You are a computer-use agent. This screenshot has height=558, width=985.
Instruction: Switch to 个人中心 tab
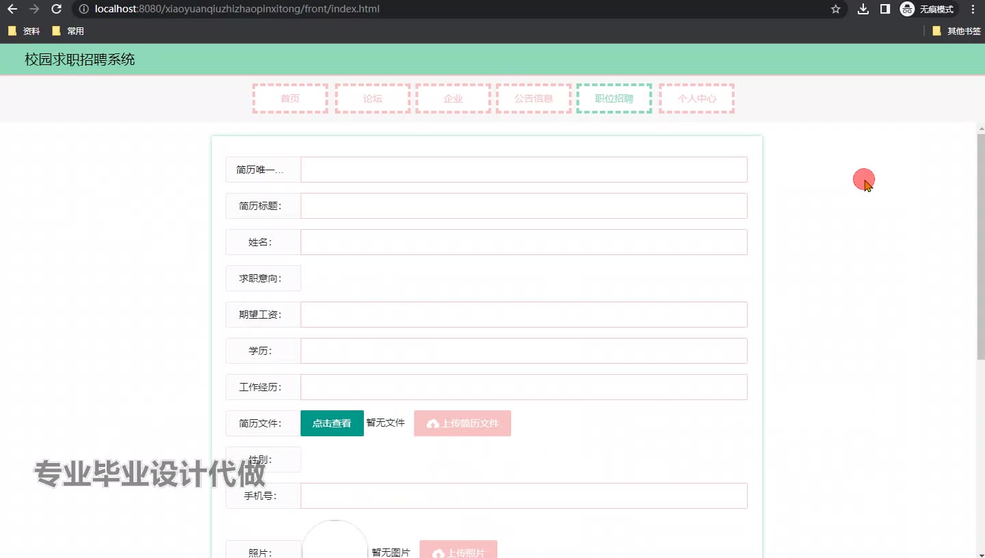pyautogui.click(x=696, y=98)
